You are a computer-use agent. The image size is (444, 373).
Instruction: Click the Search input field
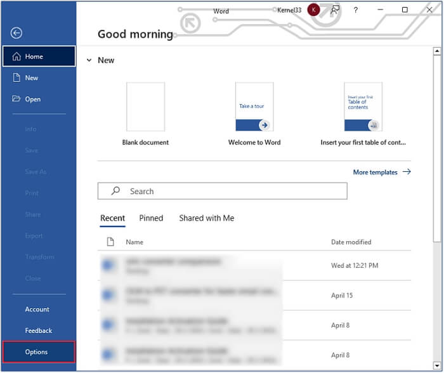[222, 191]
